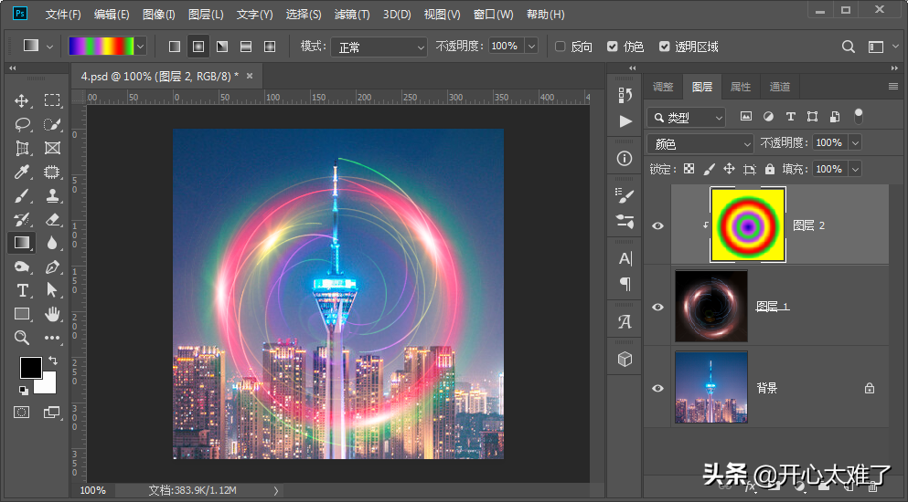Switch to the 通道 tab
This screenshot has height=502, width=908.
coord(779,87)
